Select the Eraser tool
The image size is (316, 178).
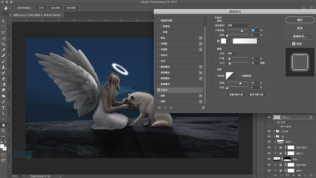point(3,79)
